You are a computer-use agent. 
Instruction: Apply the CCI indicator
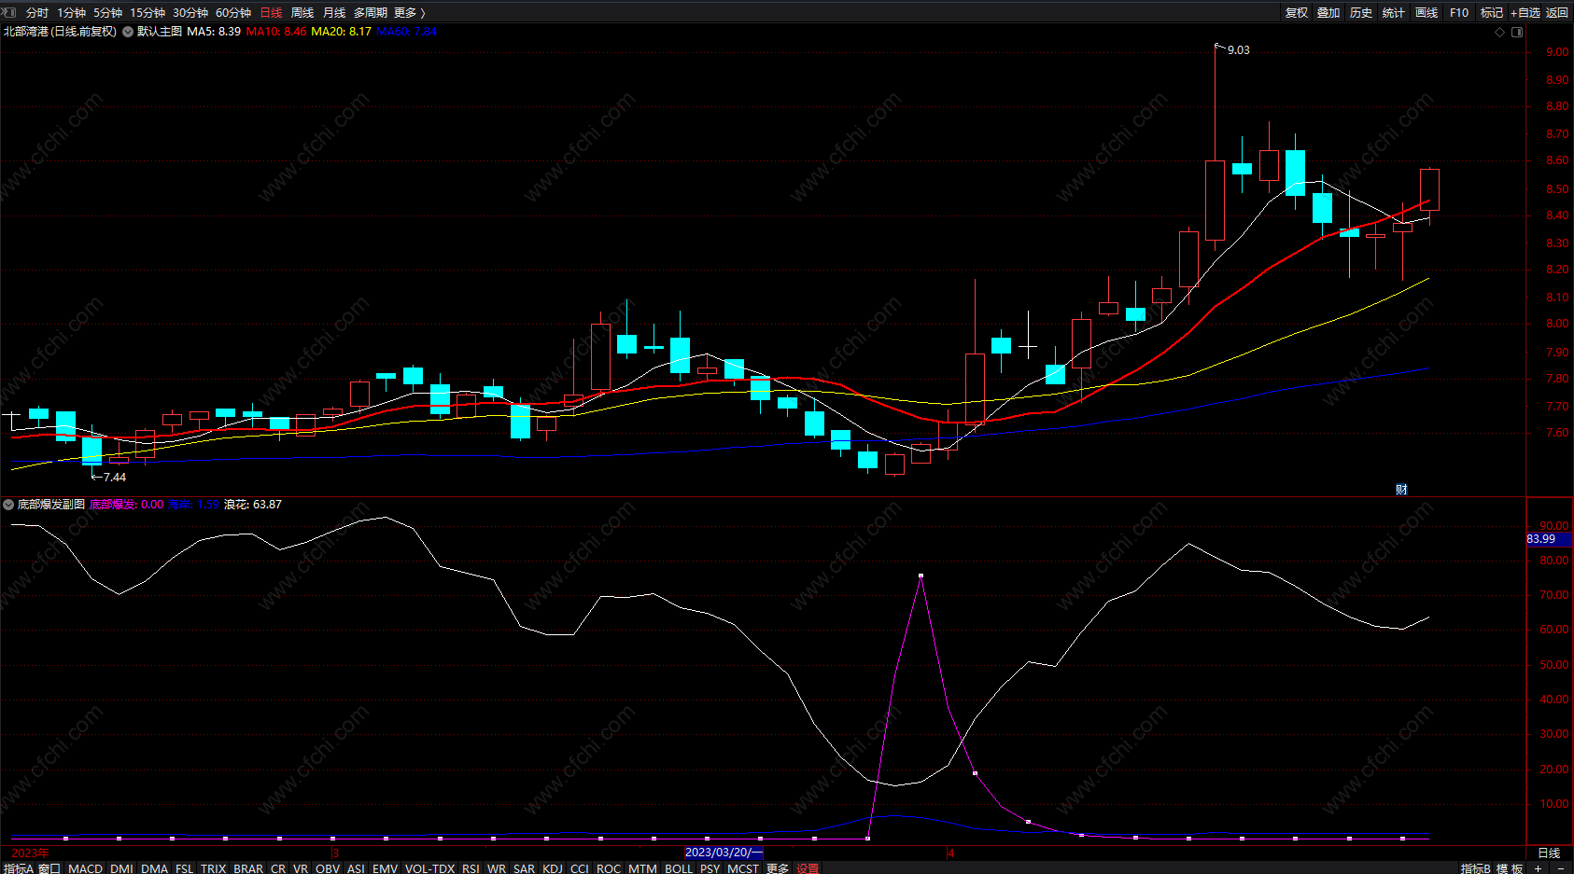[x=579, y=868]
